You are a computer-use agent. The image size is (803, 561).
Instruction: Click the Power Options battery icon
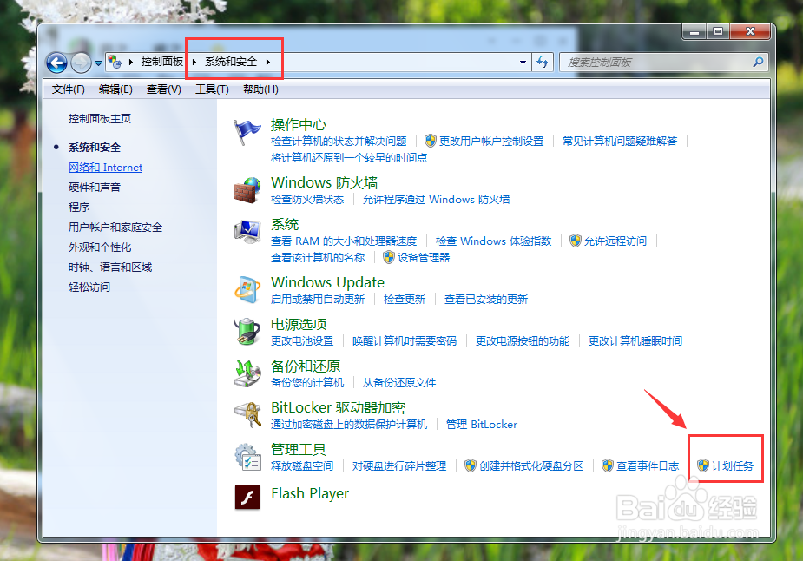pos(247,332)
